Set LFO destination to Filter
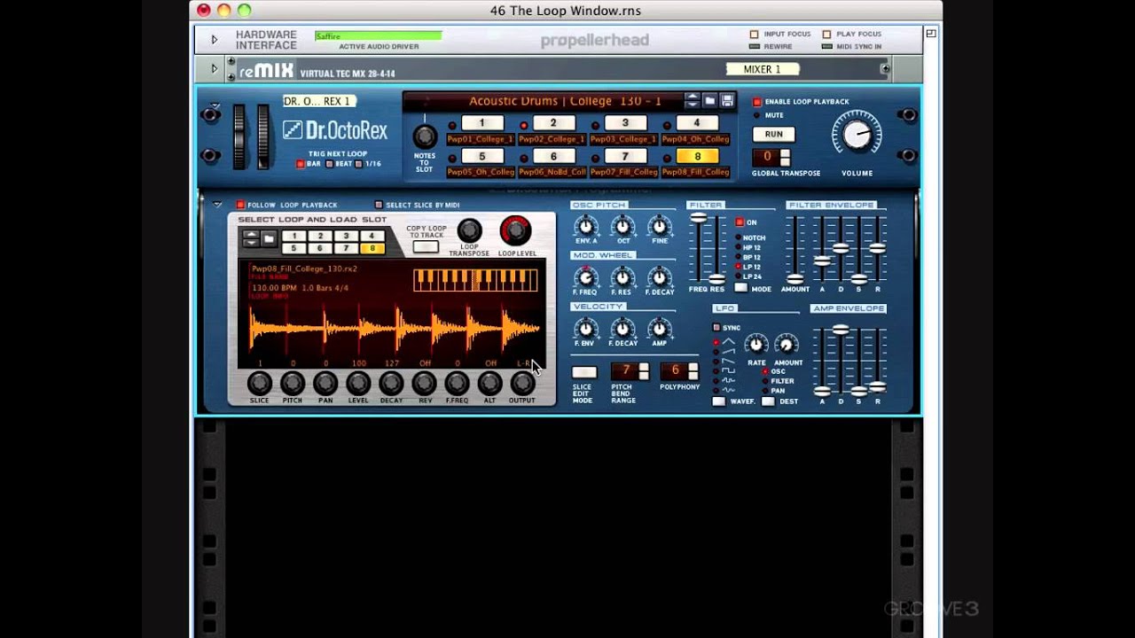Viewport: 1135px width, 638px height. [764, 381]
